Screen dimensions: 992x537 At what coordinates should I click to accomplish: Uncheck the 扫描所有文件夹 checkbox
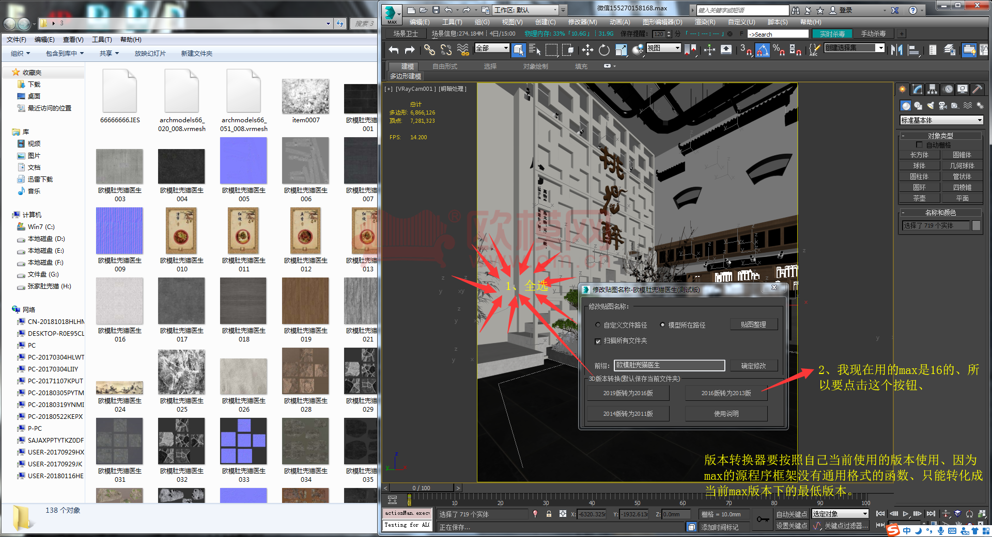(598, 341)
